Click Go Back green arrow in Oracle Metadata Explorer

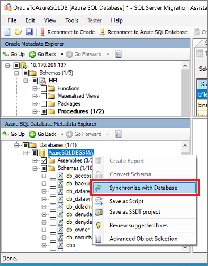[x=32, y=55]
